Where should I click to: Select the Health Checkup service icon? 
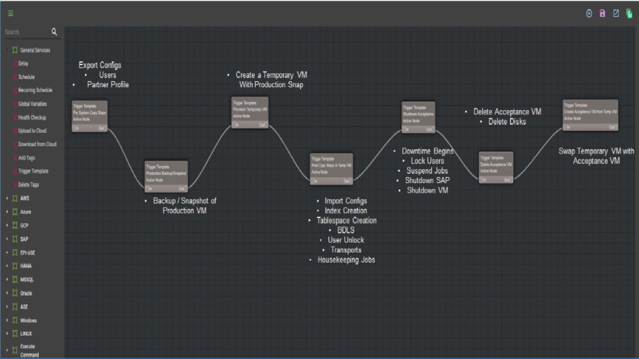pyautogui.click(x=15, y=118)
